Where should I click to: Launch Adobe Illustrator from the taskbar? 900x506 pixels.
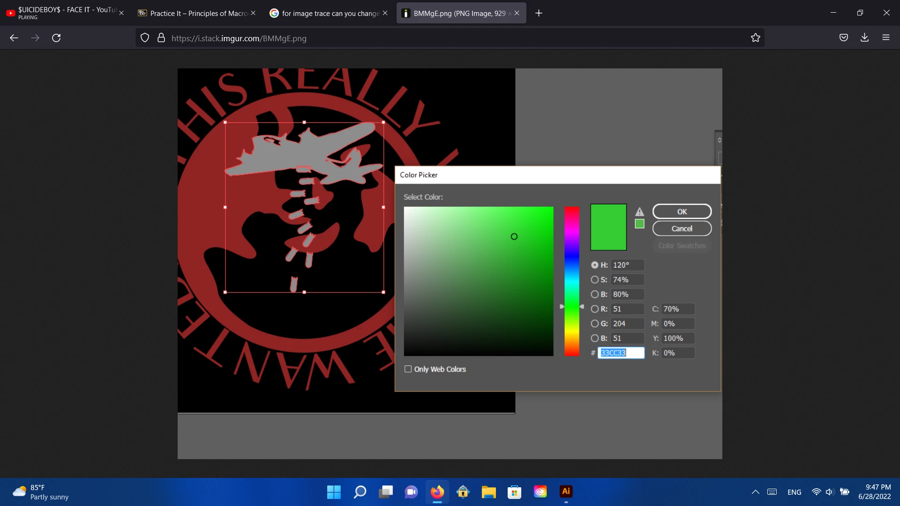tap(566, 491)
